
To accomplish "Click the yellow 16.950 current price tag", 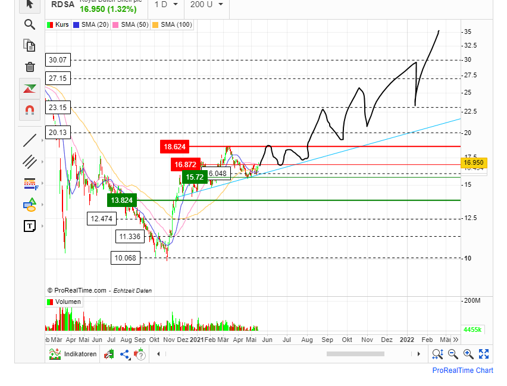I will click(x=474, y=162).
